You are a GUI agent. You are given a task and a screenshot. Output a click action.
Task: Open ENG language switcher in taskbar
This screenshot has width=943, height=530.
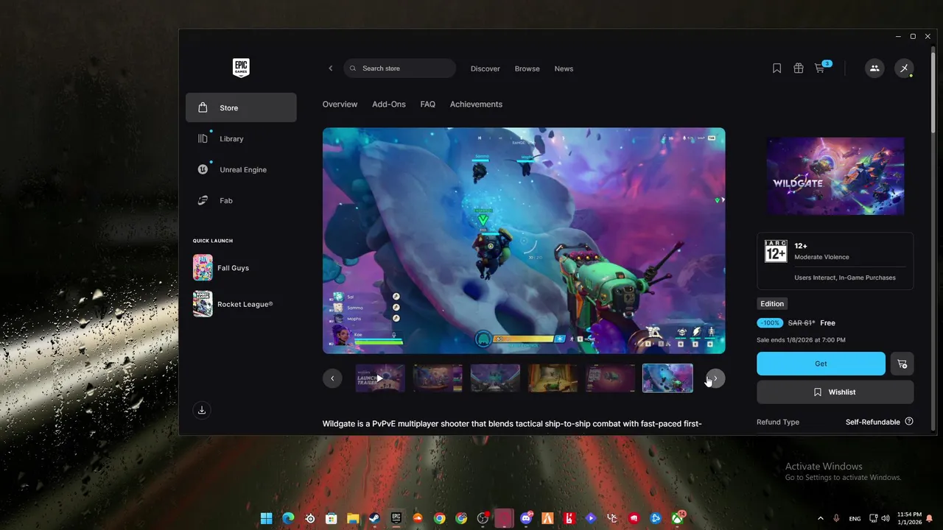pos(855,518)
